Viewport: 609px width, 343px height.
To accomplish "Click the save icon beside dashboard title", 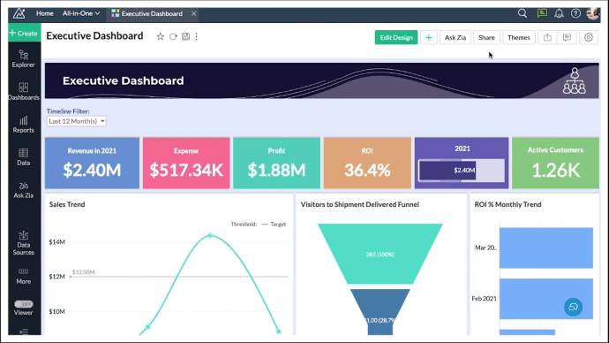I will [185, 36].
